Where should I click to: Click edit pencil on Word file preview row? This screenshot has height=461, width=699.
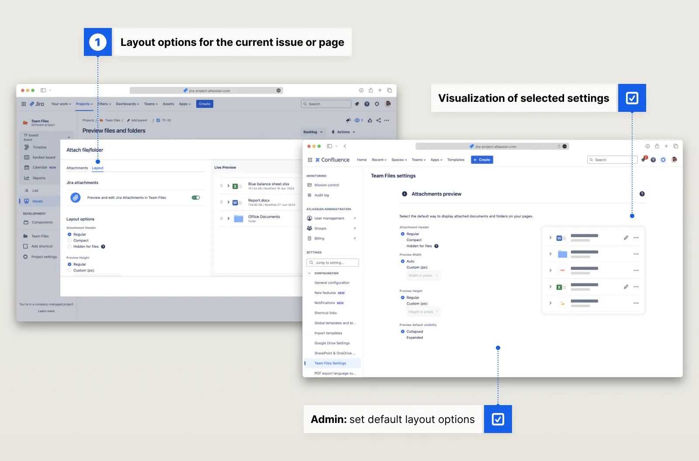626,238
